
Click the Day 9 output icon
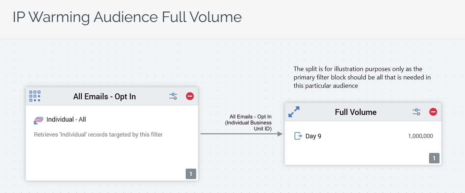(298, 136)
